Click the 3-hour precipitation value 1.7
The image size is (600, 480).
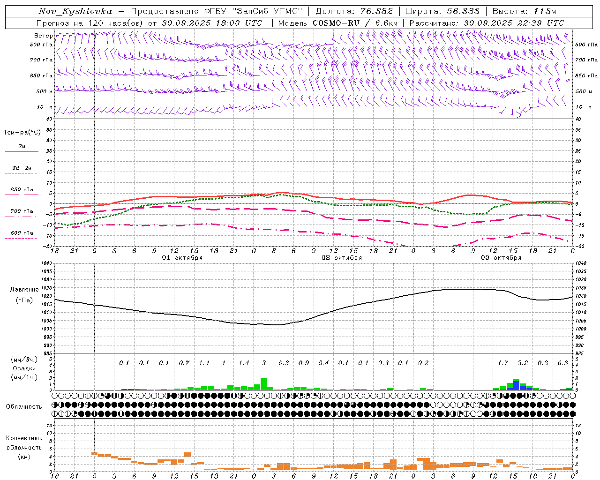coord(503,363)
